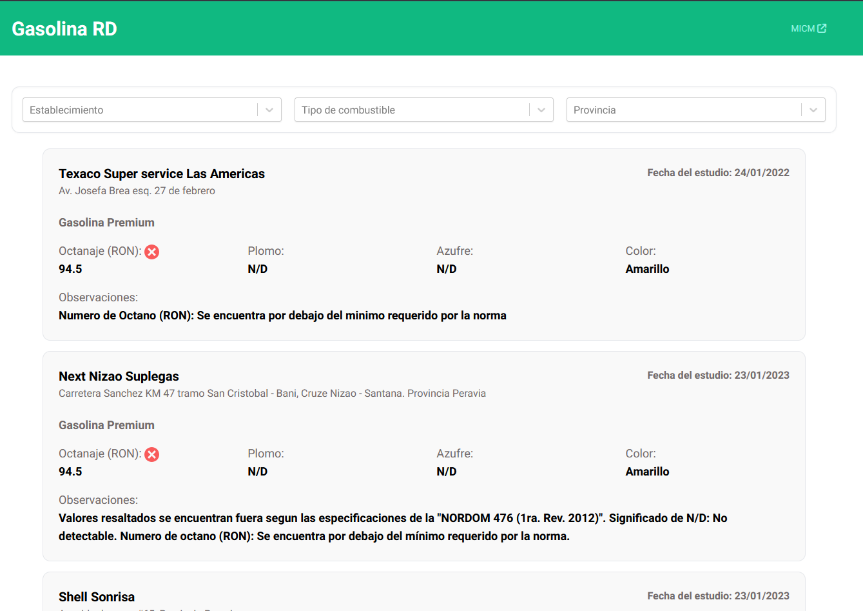
Task: Click the Azufre N/D value in Texaco card
Action: coord(447,269)
